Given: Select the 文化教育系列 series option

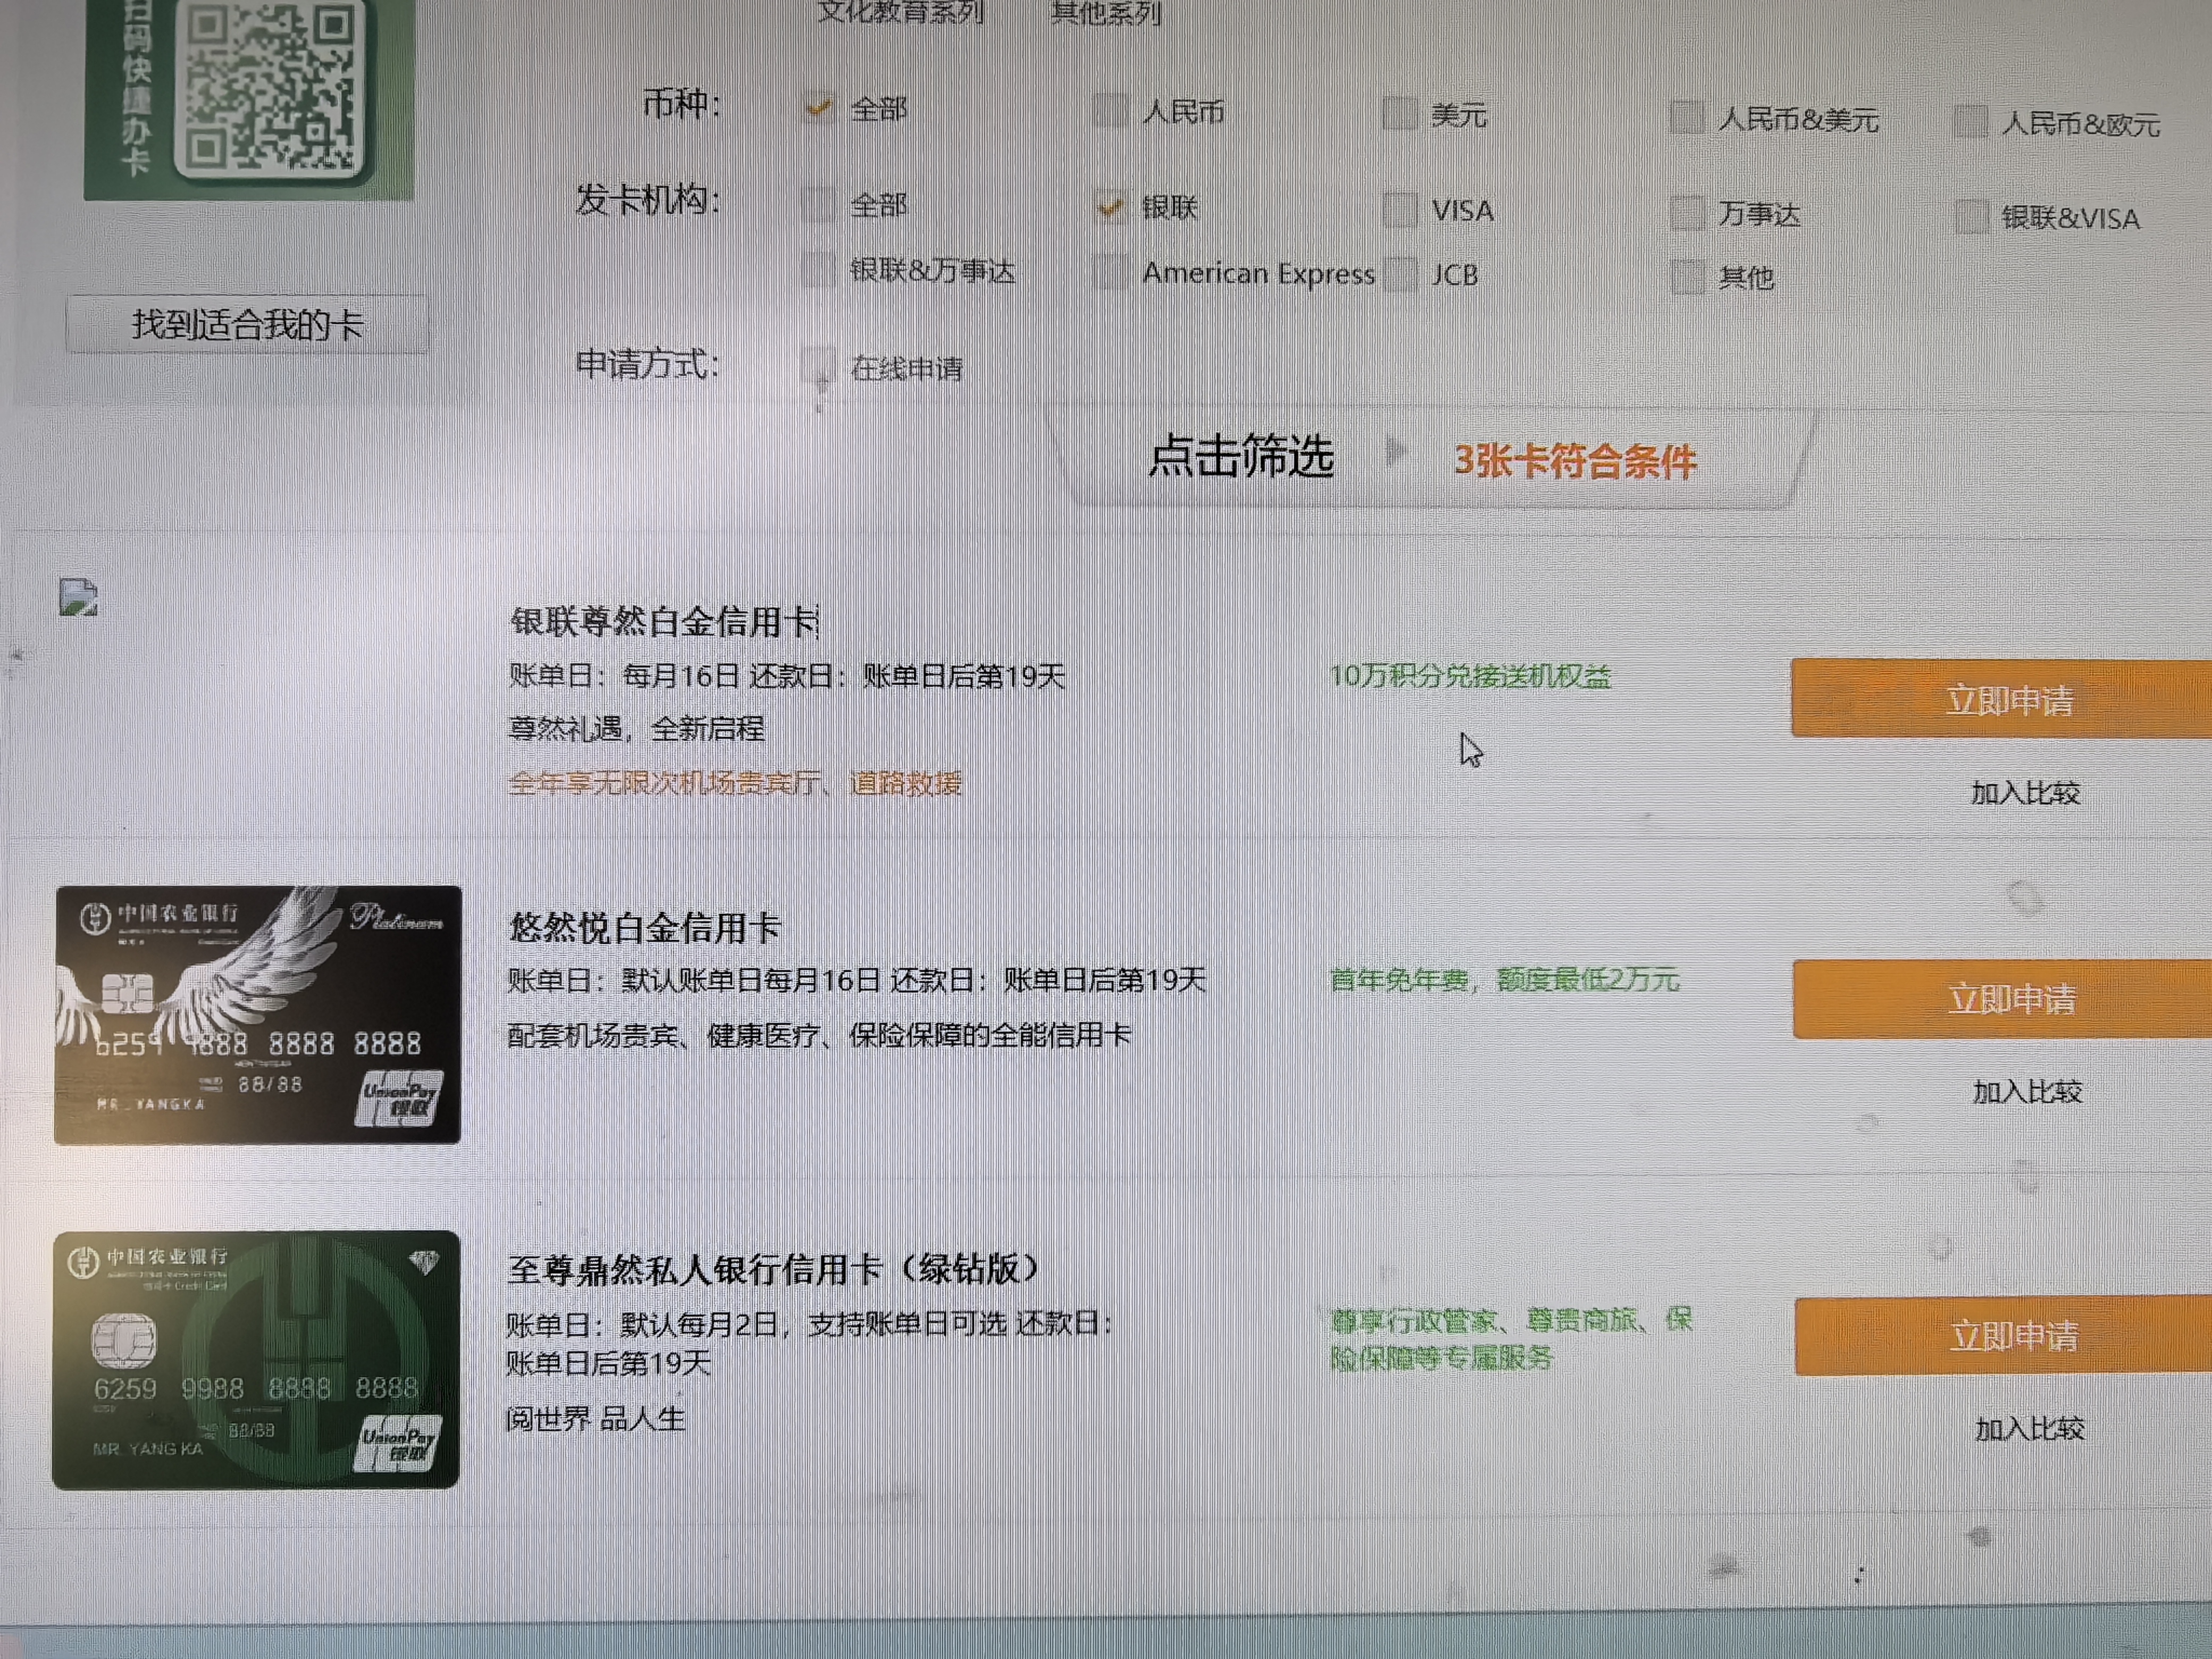Looking at the screenshot, I should pyautogui.click(x=900, y=12).
